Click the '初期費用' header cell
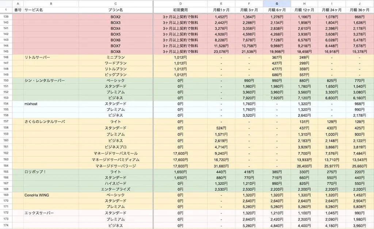The image size is (374, 229). pos(180,10)
